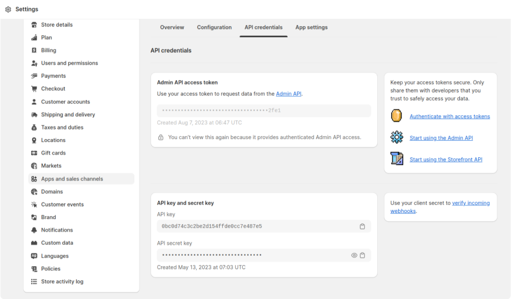Open Store activity log
This screenshot has width=511, height=299.
coord(62,281)
